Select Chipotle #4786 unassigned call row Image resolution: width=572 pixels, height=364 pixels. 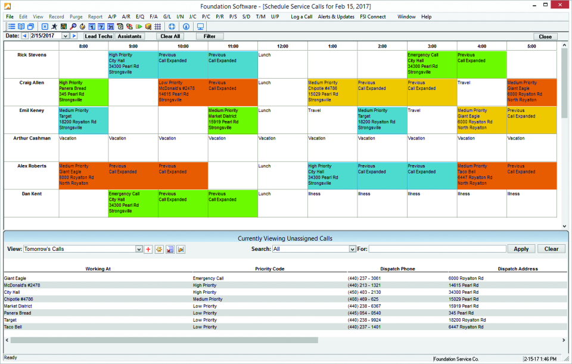pos(285,299)
